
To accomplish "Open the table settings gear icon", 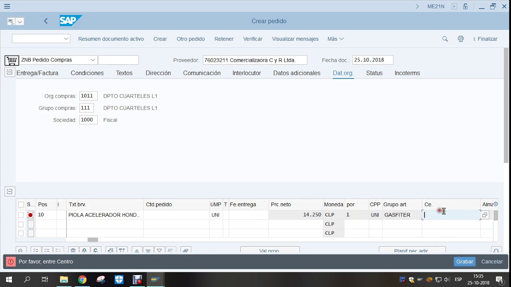I will [x=496, y=204].
